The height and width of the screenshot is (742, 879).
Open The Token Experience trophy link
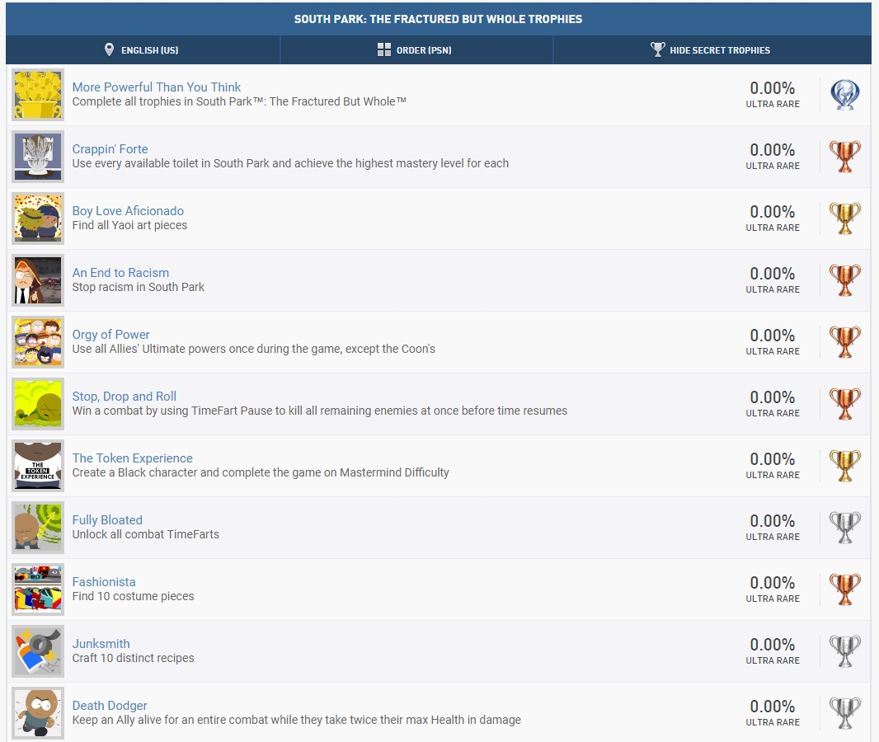click(132, 458)
